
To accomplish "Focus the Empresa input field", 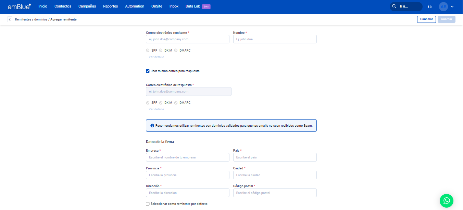I will click(x=187, y=157).
